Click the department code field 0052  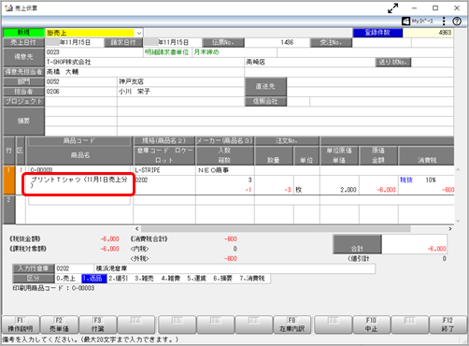(x=81, y=81)
